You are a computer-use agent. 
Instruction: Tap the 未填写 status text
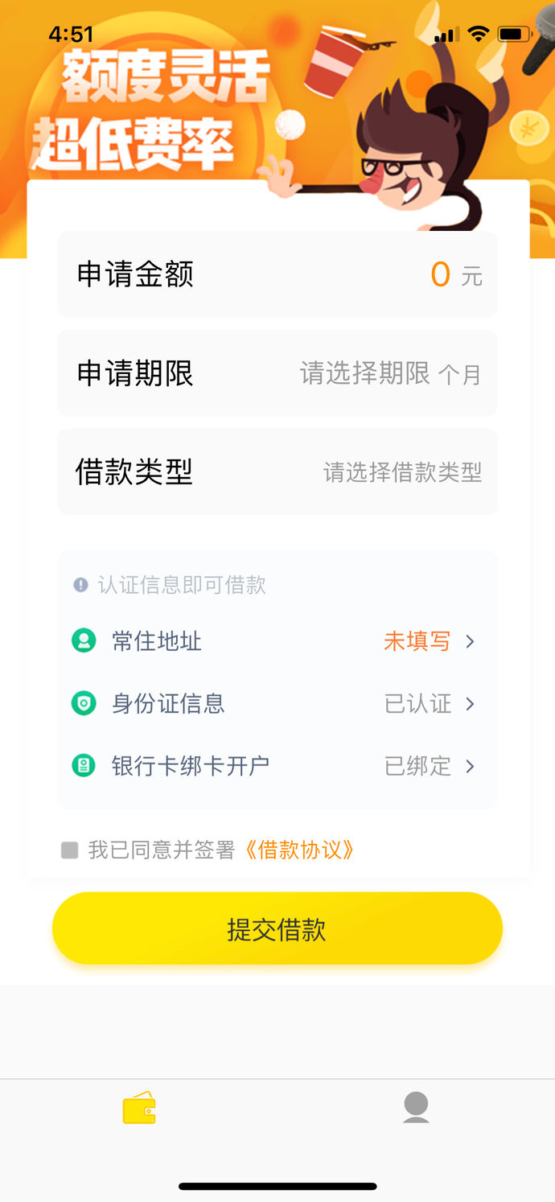[x=417, y=641]
